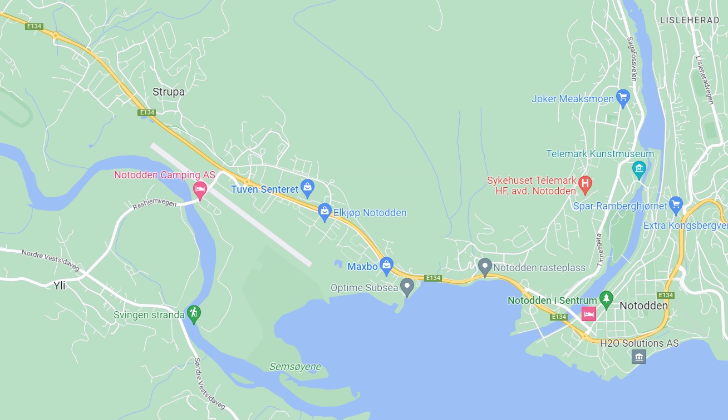
Task: Select the Tuven Senteret shopping pin
Action: (x=307, y=189)
